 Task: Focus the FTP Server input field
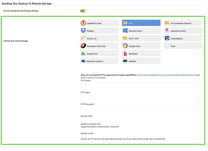(141, 85)
